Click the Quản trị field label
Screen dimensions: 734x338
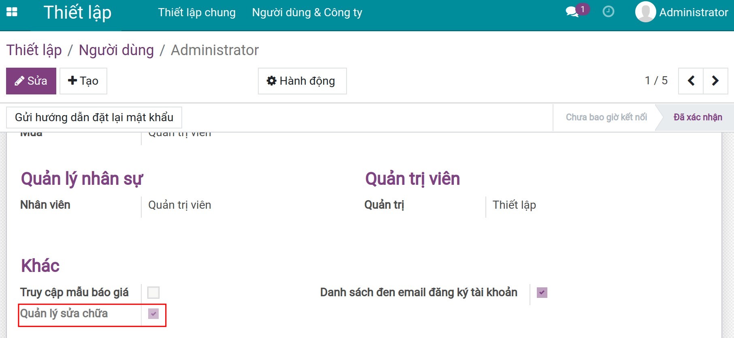(x=384, y=205)
